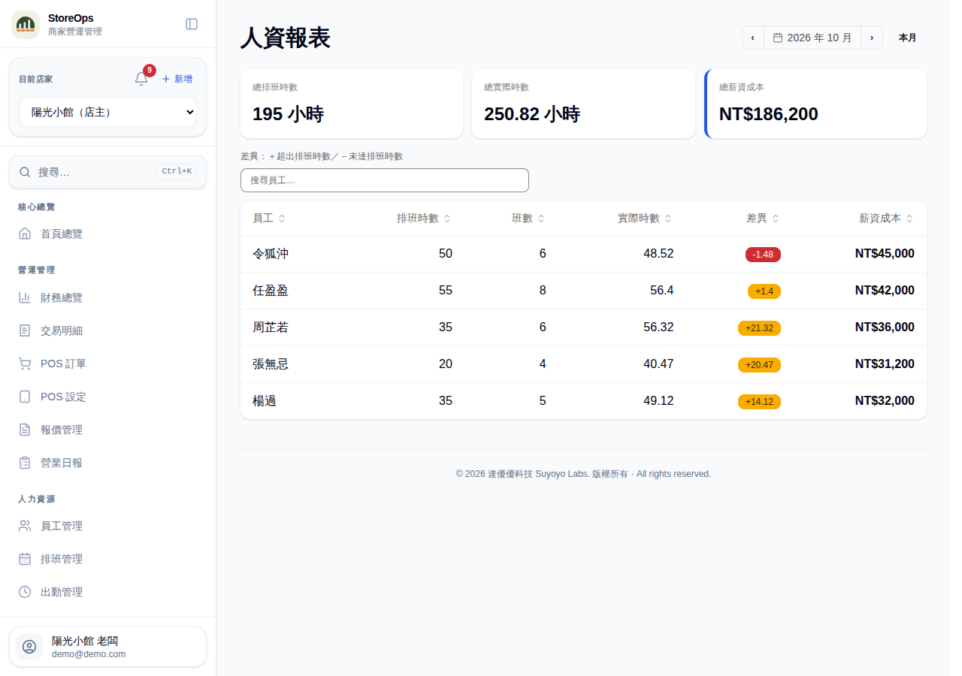This screenshot has height=676, width=962.
Task: Open 出勤管理 page
Action: point(107,592)
